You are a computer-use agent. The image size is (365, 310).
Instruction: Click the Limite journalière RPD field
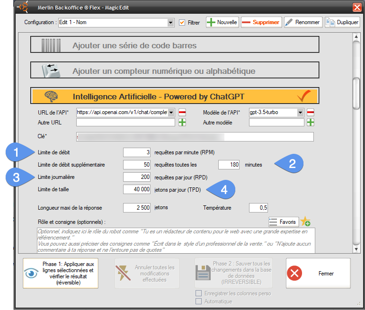[x=137, y=177]
